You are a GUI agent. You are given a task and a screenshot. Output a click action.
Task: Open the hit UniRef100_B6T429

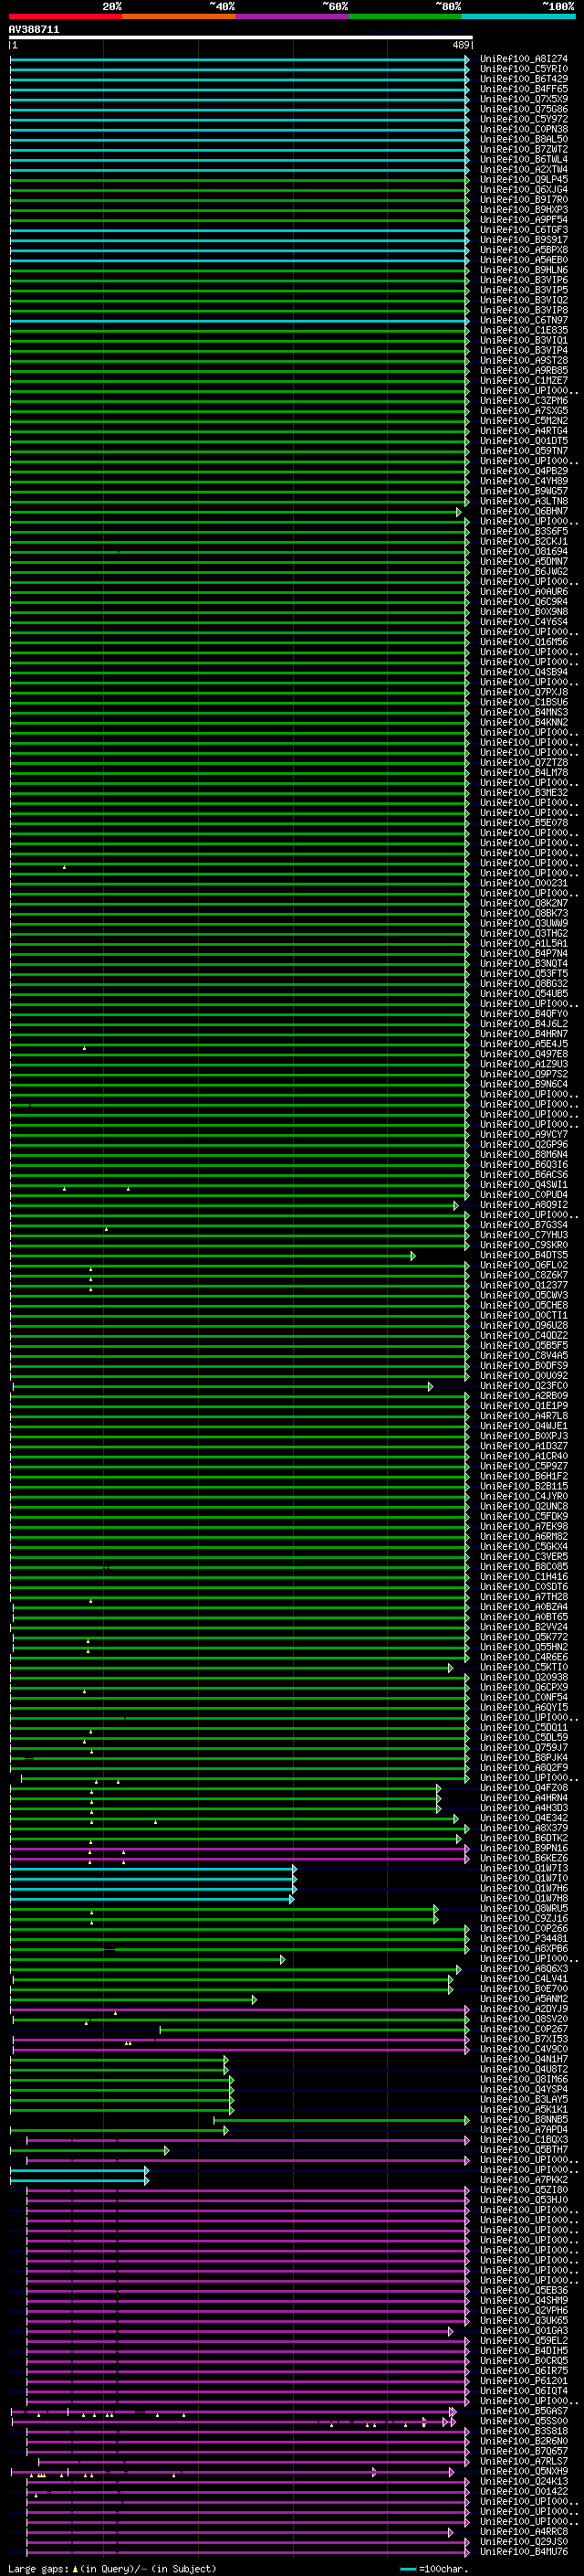(524, 79)
